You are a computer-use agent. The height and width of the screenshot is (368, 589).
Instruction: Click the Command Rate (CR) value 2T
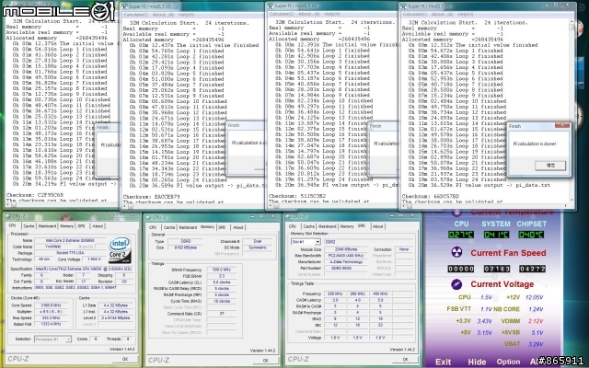[222, 313]
